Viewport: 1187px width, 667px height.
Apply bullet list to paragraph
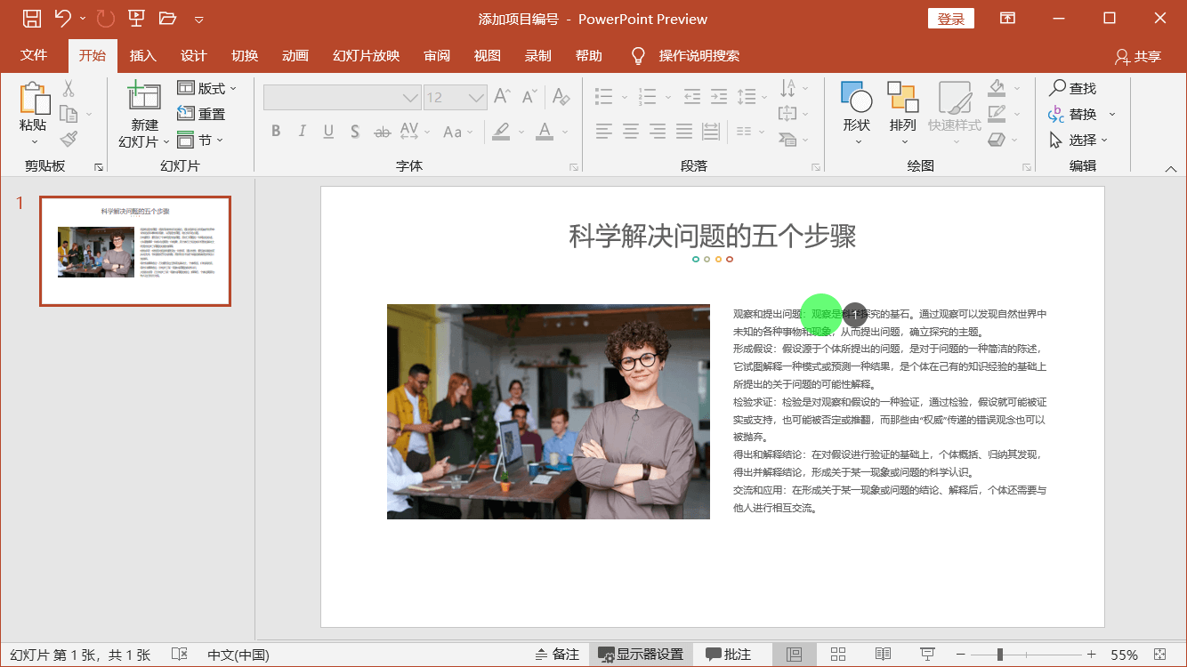(604, 96)
